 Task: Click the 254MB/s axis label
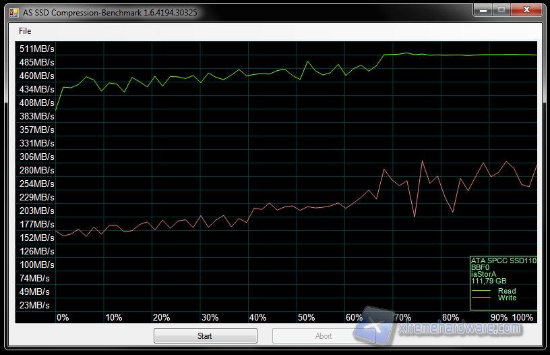(x=37, y=184)
